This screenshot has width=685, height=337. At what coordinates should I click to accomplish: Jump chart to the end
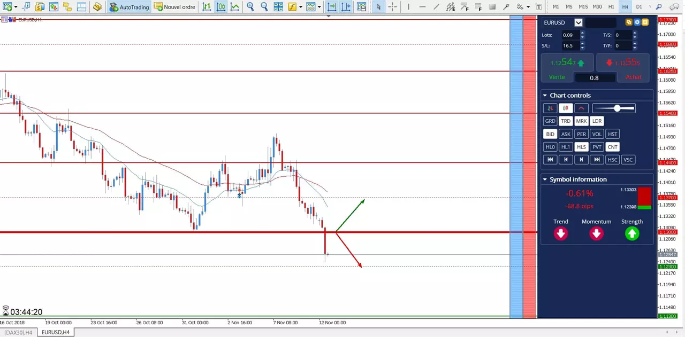(x=597, y=160)
